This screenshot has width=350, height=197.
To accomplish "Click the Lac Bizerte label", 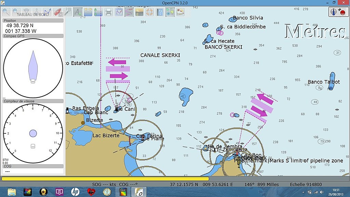I will pos(106,135).
